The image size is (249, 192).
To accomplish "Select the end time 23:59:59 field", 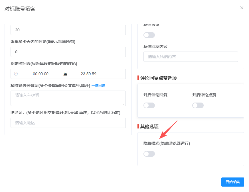I will [89, 74].
